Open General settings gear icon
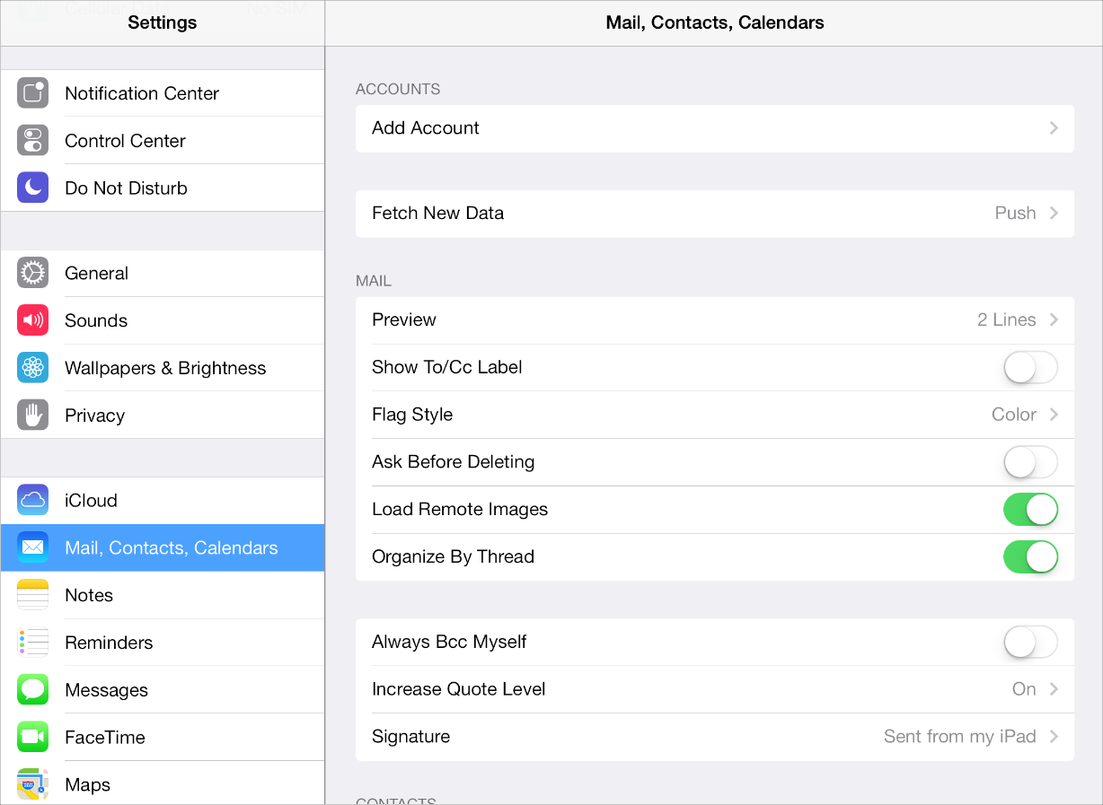Viewport: 1103px width, 805px height. tap(33, 274)
